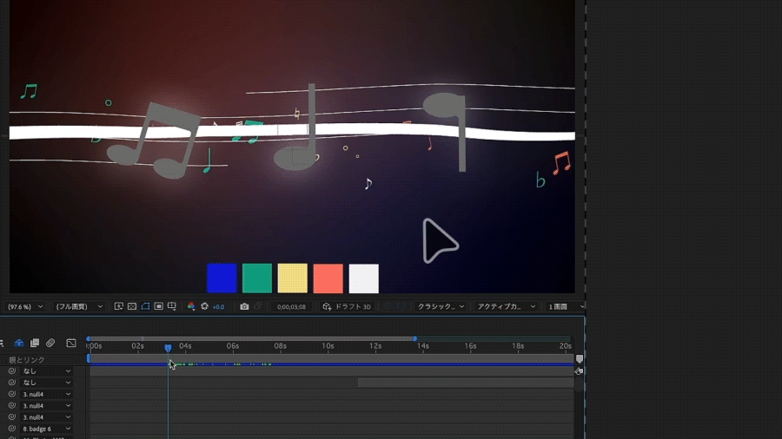Open the graph editor icon
The image size is (782, 439).
tap(71, 343)
